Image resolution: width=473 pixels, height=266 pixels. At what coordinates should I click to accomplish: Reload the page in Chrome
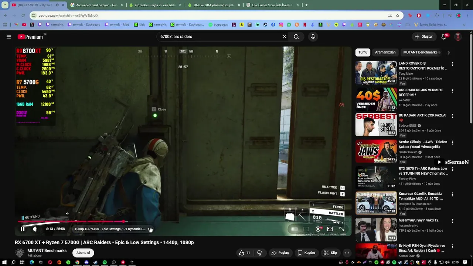click(x=23, y=16)
